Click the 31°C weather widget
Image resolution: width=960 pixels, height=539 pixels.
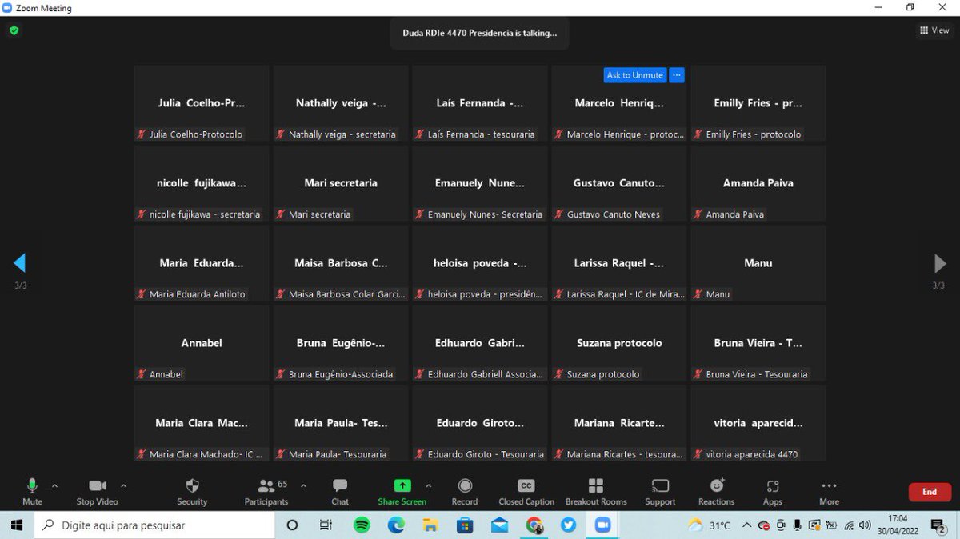[709, 525]
